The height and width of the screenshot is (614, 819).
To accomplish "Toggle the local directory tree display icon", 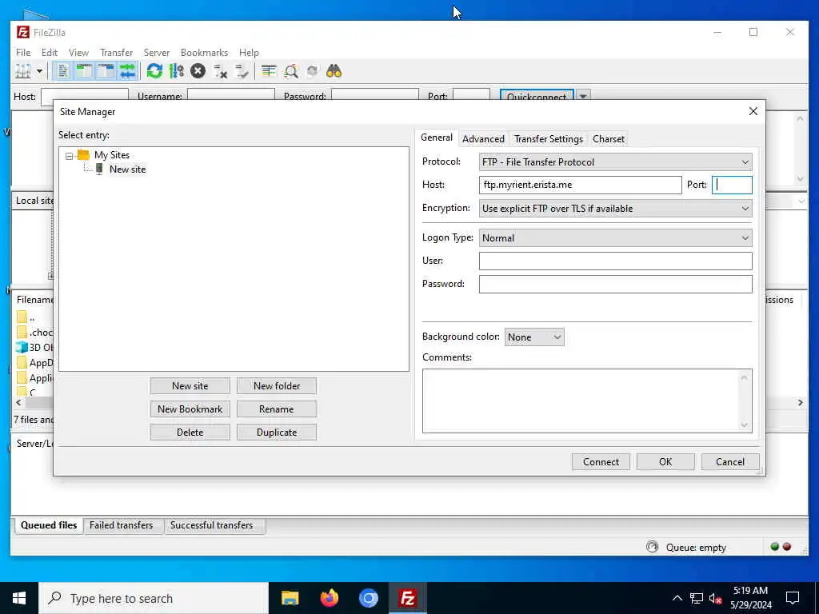I will 84,71.
